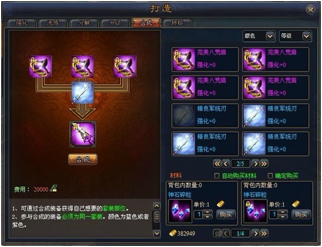Click the first purple shield slot at left
This screenshot has height=247, width=322.
click(x=40, y=66)
